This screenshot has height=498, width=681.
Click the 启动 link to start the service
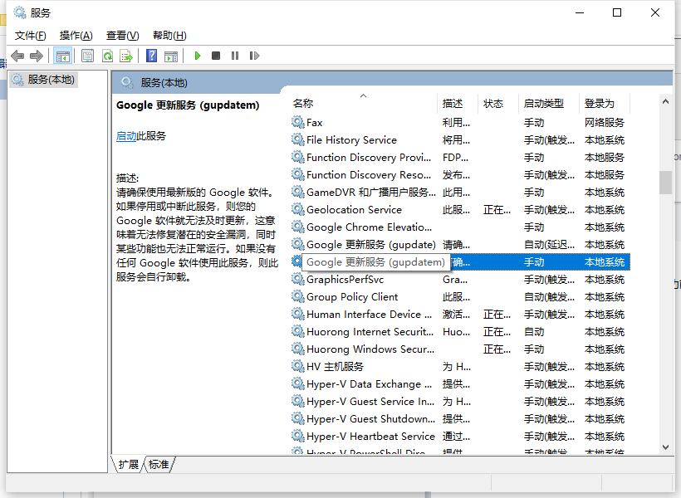126,136
